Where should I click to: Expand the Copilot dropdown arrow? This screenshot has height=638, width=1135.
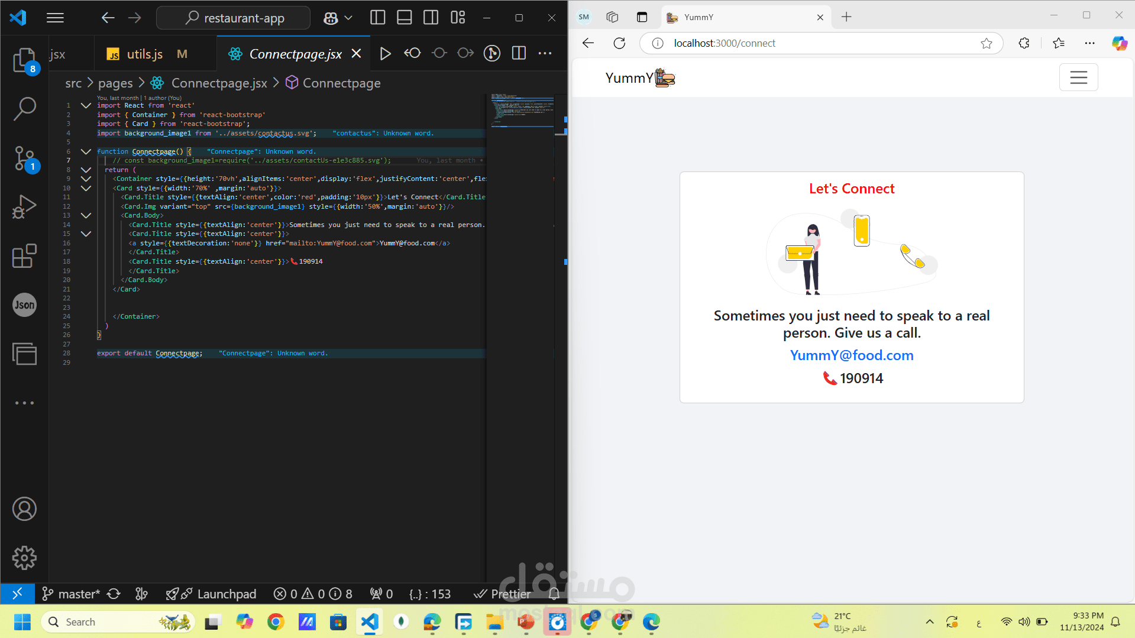click(x=348, y=18)
